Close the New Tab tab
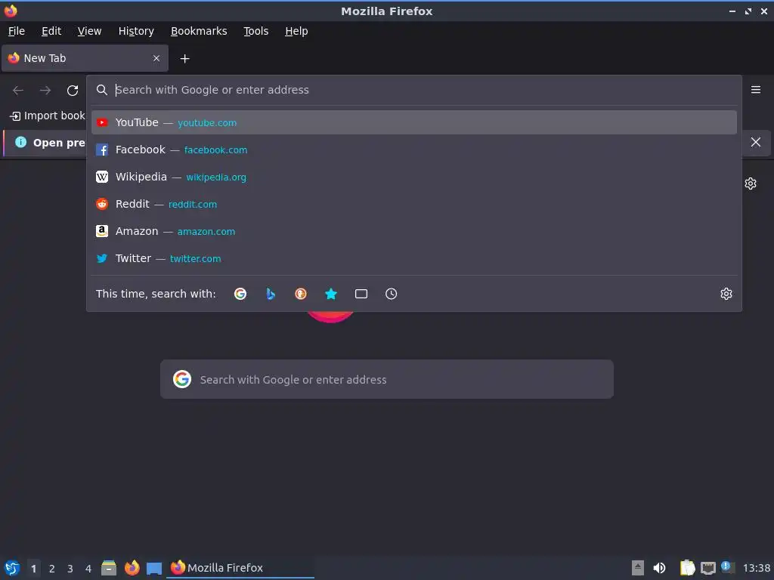 156,58
